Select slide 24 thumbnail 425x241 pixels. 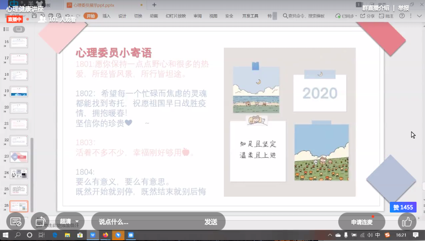pyautogui.click(x=19, y=173)
